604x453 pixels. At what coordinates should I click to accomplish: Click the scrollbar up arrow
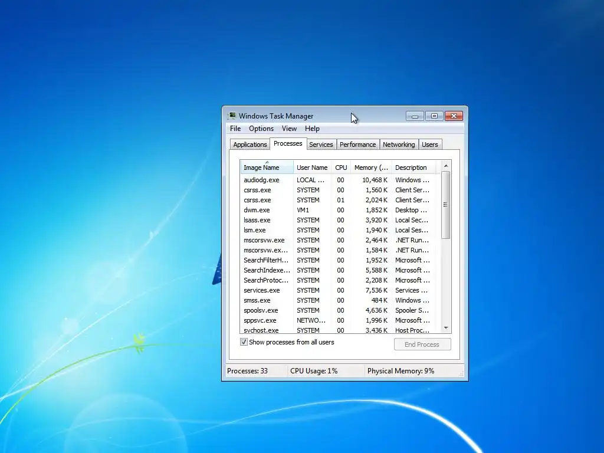(x=446, y=166)
